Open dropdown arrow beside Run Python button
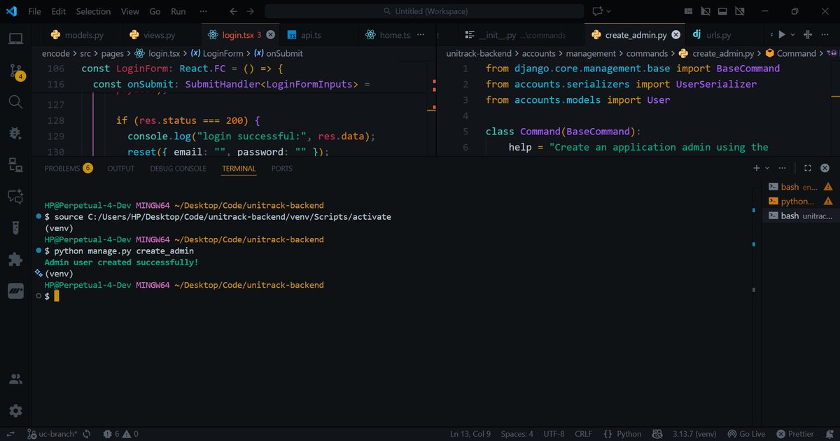The height and width of the screenshot is (441, 840). pyautogui.click(x=793, y=34)
